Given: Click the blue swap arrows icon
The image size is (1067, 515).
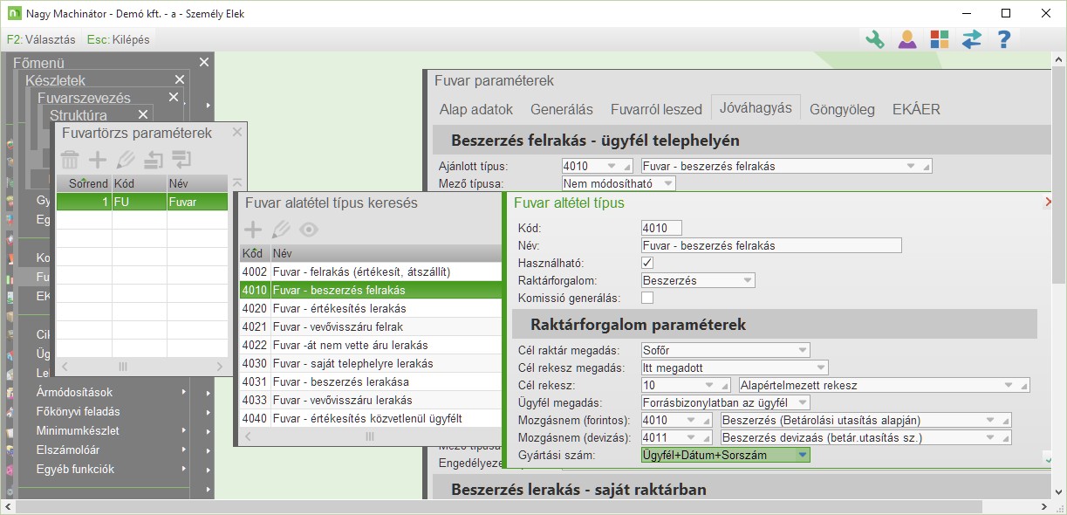Looking at the screenshot, I should tap(972, 39).
